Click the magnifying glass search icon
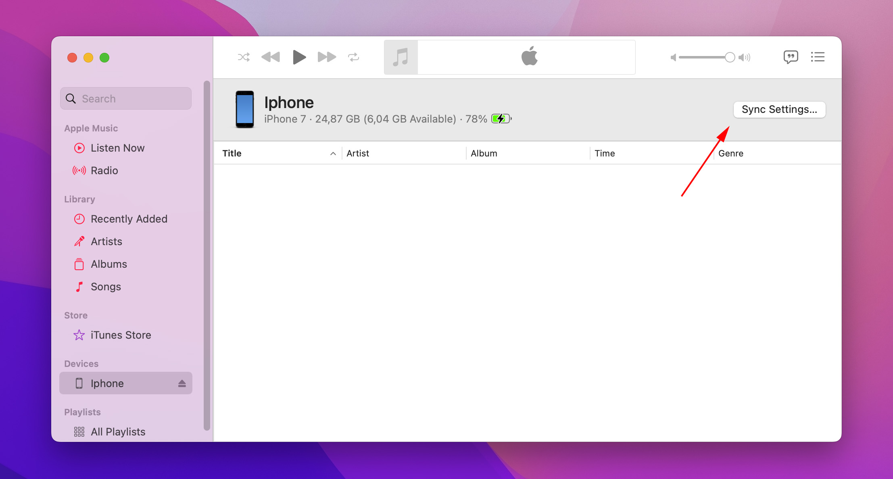The height and width of the screenshot is (479, 893). 71,99
